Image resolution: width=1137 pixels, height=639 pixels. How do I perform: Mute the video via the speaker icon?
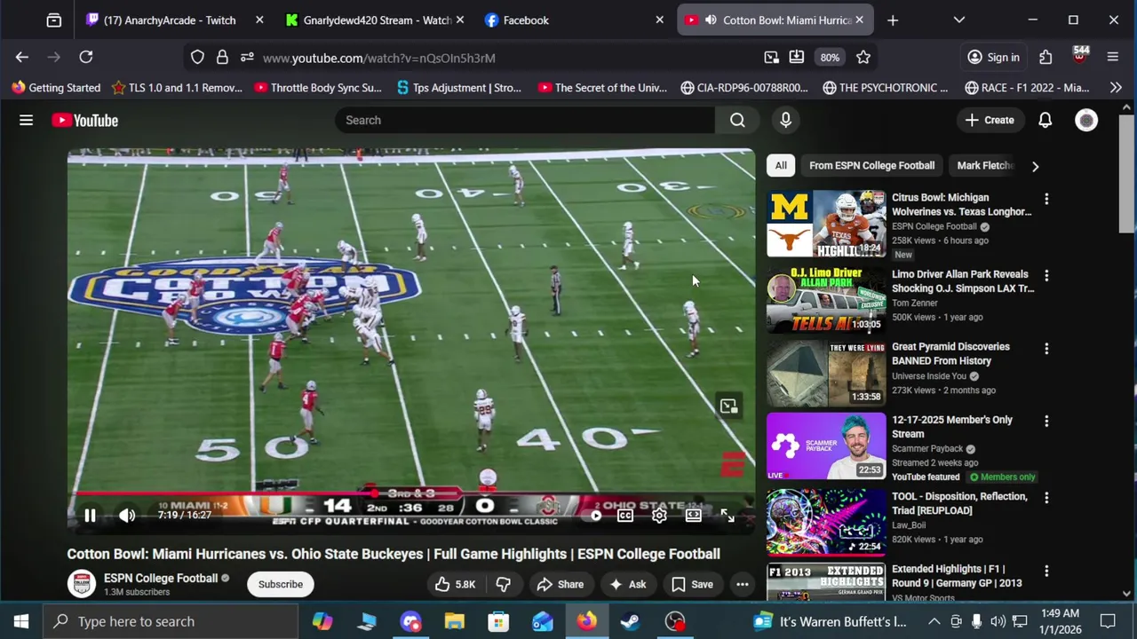click(127, 515)
